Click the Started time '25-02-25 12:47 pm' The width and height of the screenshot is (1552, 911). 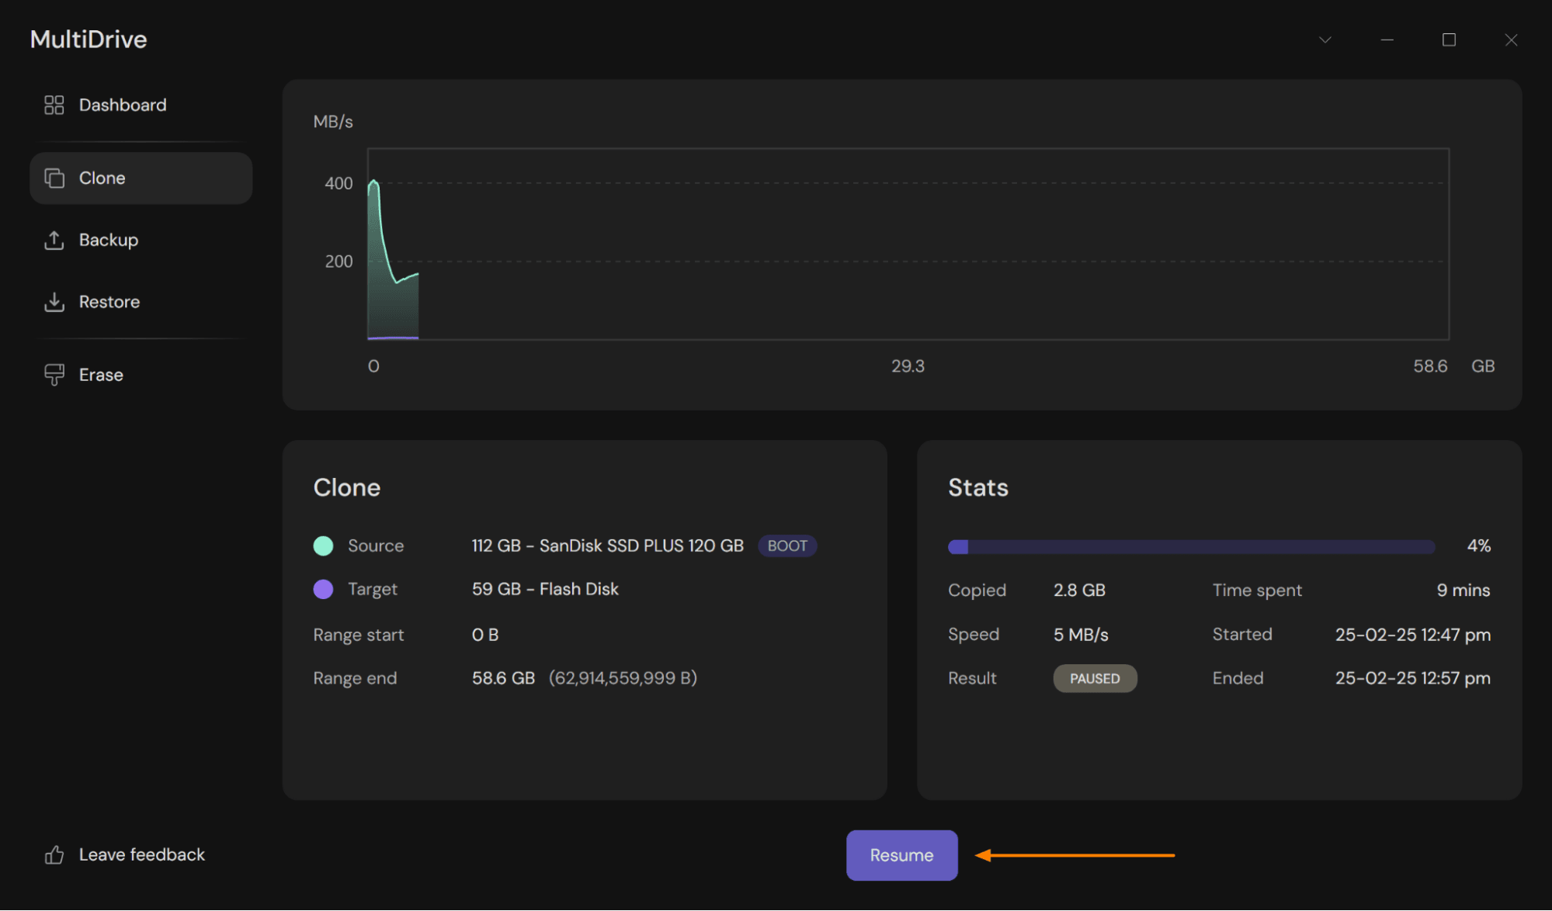tap(1412, 635)
